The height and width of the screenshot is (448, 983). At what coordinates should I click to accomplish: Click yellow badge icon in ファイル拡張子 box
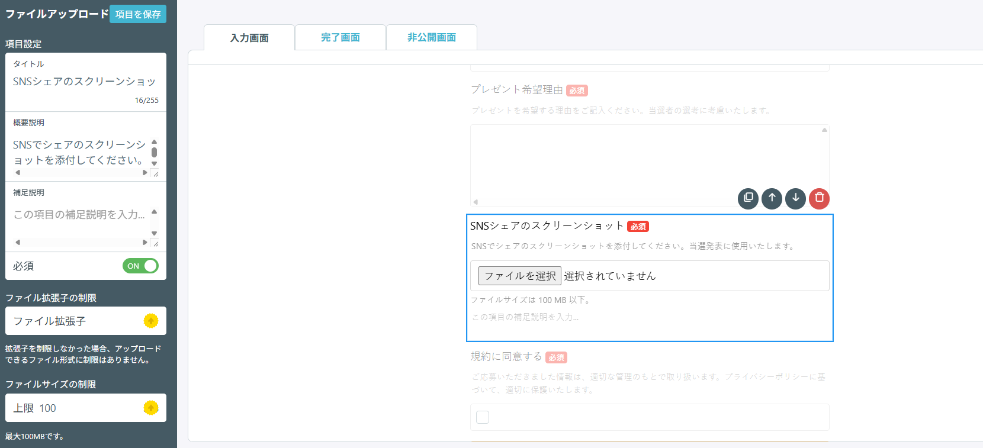(151, 321)
